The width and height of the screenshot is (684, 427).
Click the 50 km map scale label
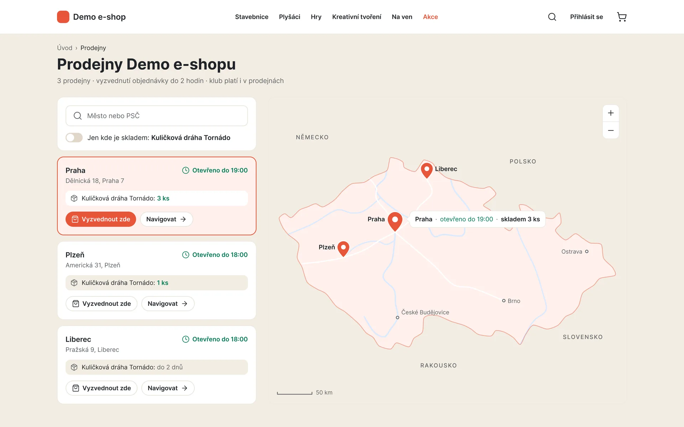(324, 392)
